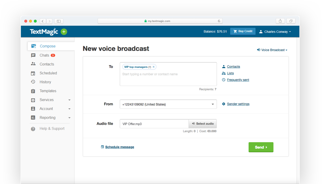This screenshot has height=184, width=322.
Task: Click the Sender settings link
Action: tap(238, 104)
